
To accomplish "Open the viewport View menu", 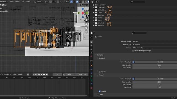I will [x=12, y=2].
